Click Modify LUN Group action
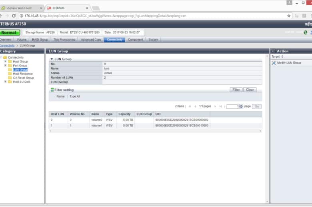Image resolution: width=312 pixels, height=207 pixels. (x=289, y=63)
